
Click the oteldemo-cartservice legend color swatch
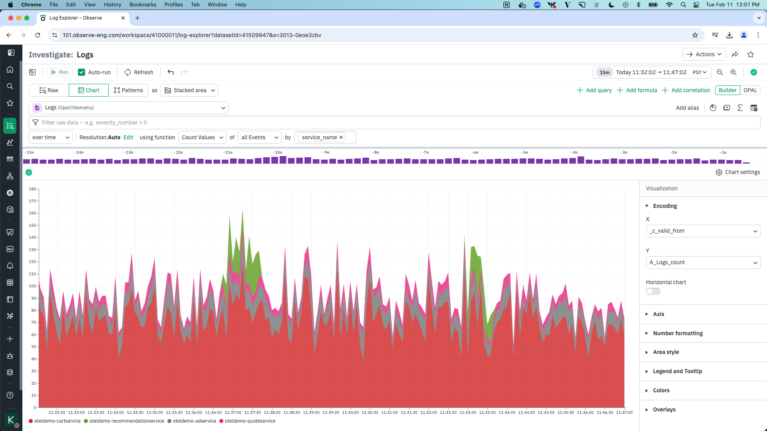(31, 421)
